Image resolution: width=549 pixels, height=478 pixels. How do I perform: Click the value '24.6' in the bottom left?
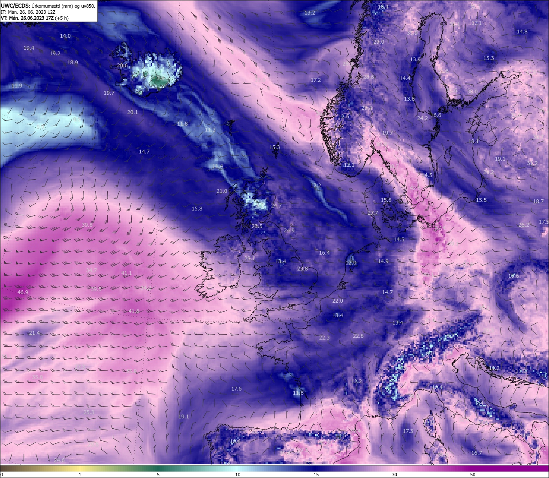59,460
